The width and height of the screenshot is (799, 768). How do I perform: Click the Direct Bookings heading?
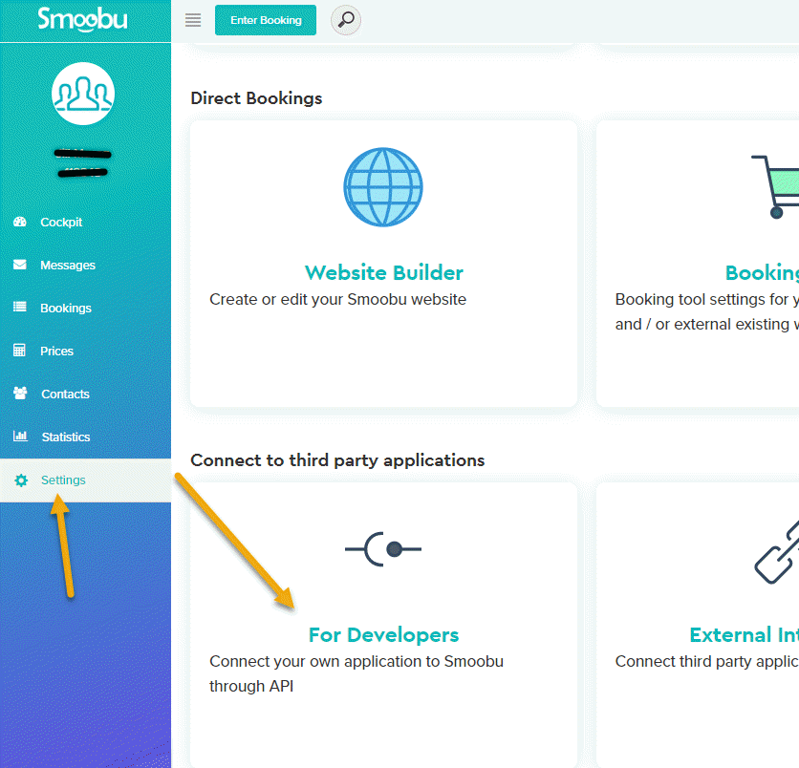pos(256,98)
